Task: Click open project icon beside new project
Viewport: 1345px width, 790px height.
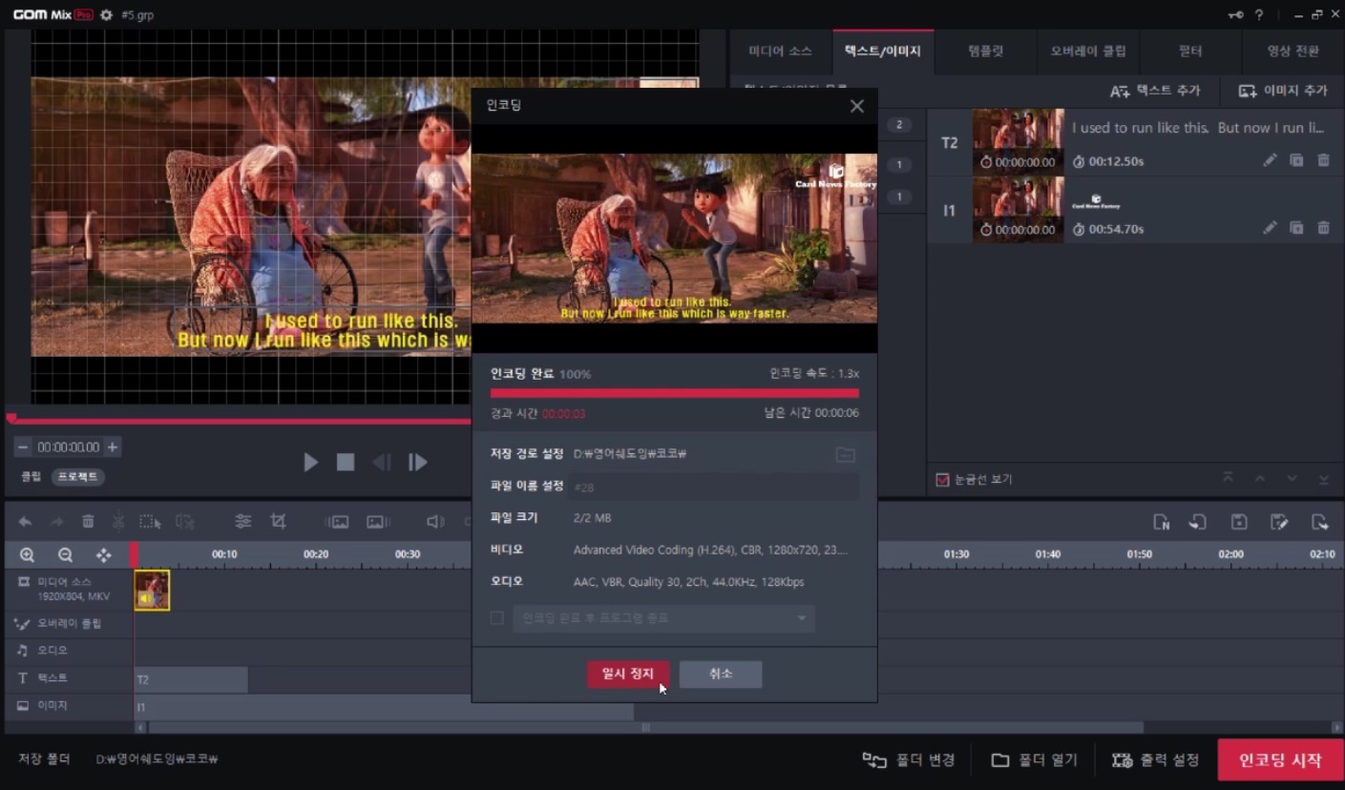Action: click(x=1197, y=522)
